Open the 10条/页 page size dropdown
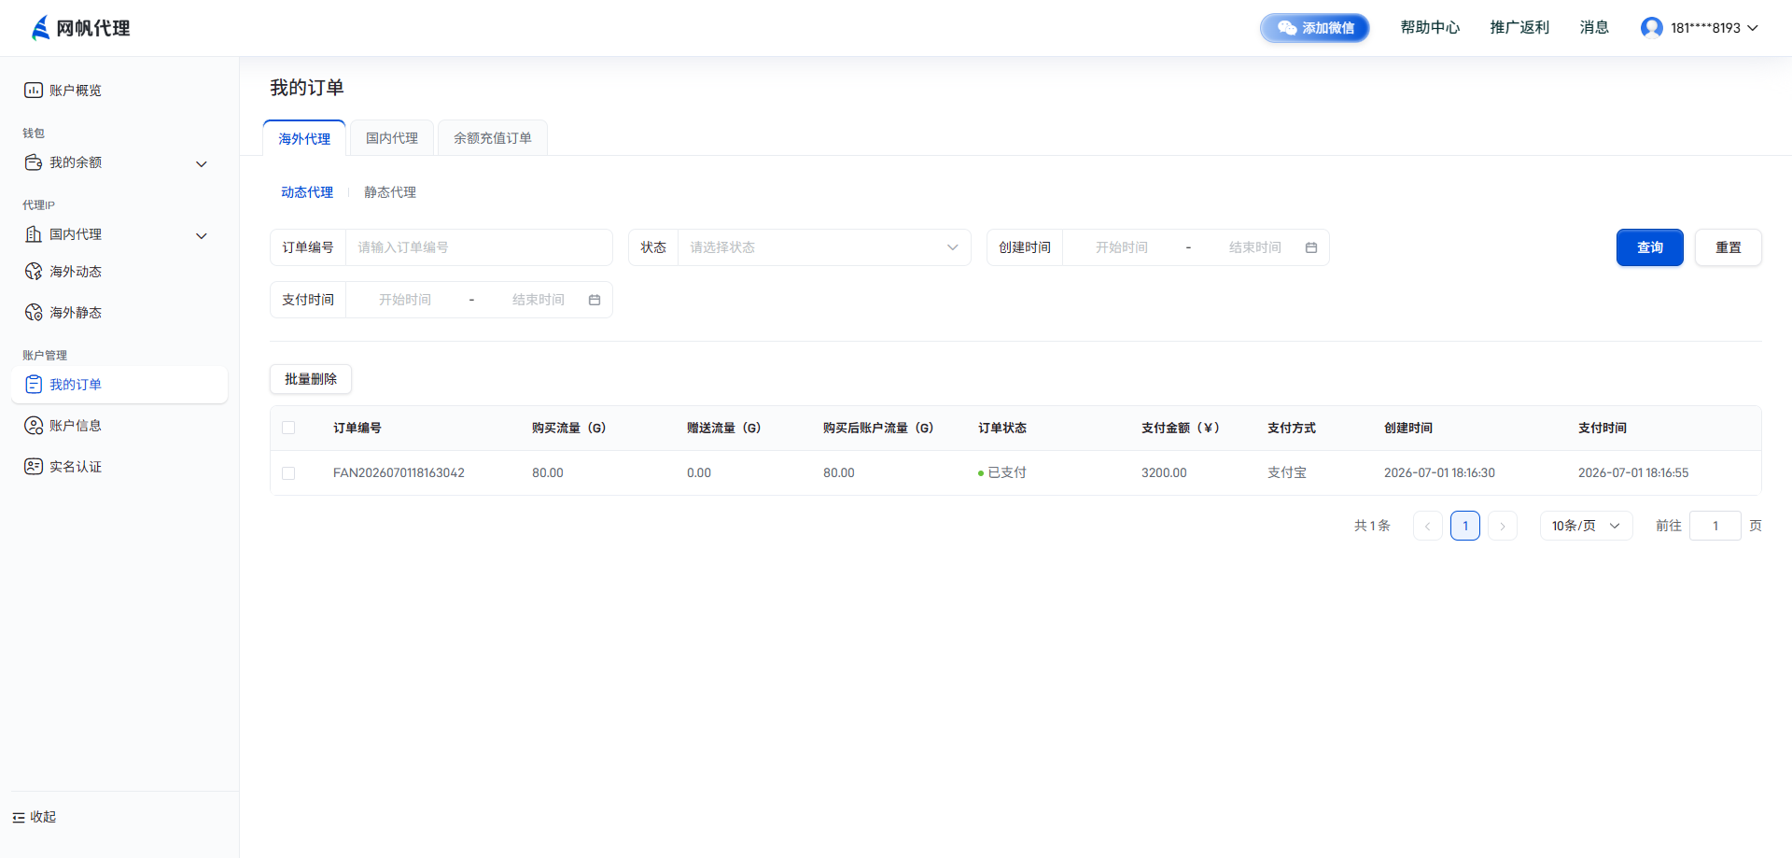 pyautogui.click(x=1586, y=526)
